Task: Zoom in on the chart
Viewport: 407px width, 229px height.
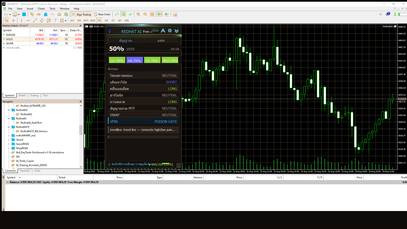Action: click(x=138, y=14)
